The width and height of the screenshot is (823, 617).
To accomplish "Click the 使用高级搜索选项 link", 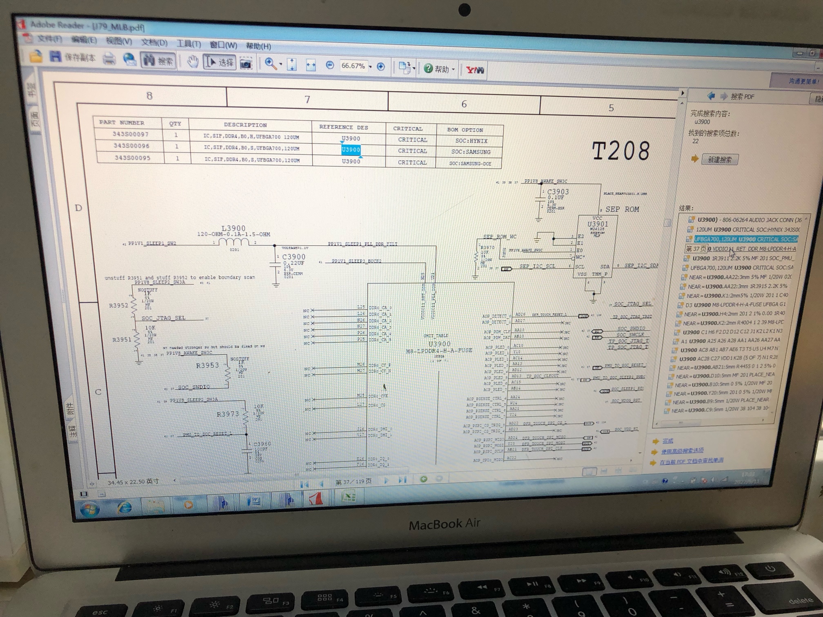I will click(x=683, y=451).
